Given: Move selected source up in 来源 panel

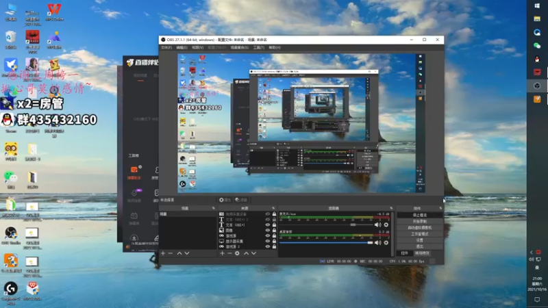Looking at the screenshot, I should pyautogui.click(x=246, y=253).
